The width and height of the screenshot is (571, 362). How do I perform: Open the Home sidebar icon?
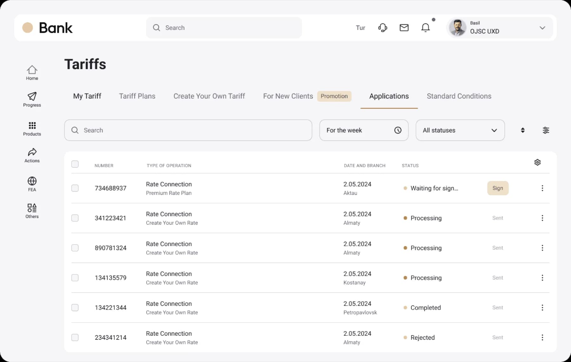[32, 73]
